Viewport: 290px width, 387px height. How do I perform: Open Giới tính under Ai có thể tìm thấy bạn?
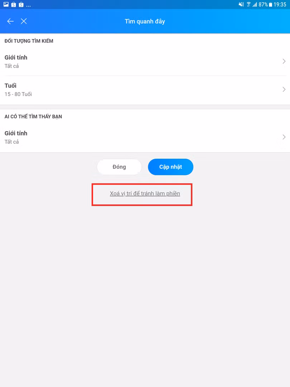[145, 137]
